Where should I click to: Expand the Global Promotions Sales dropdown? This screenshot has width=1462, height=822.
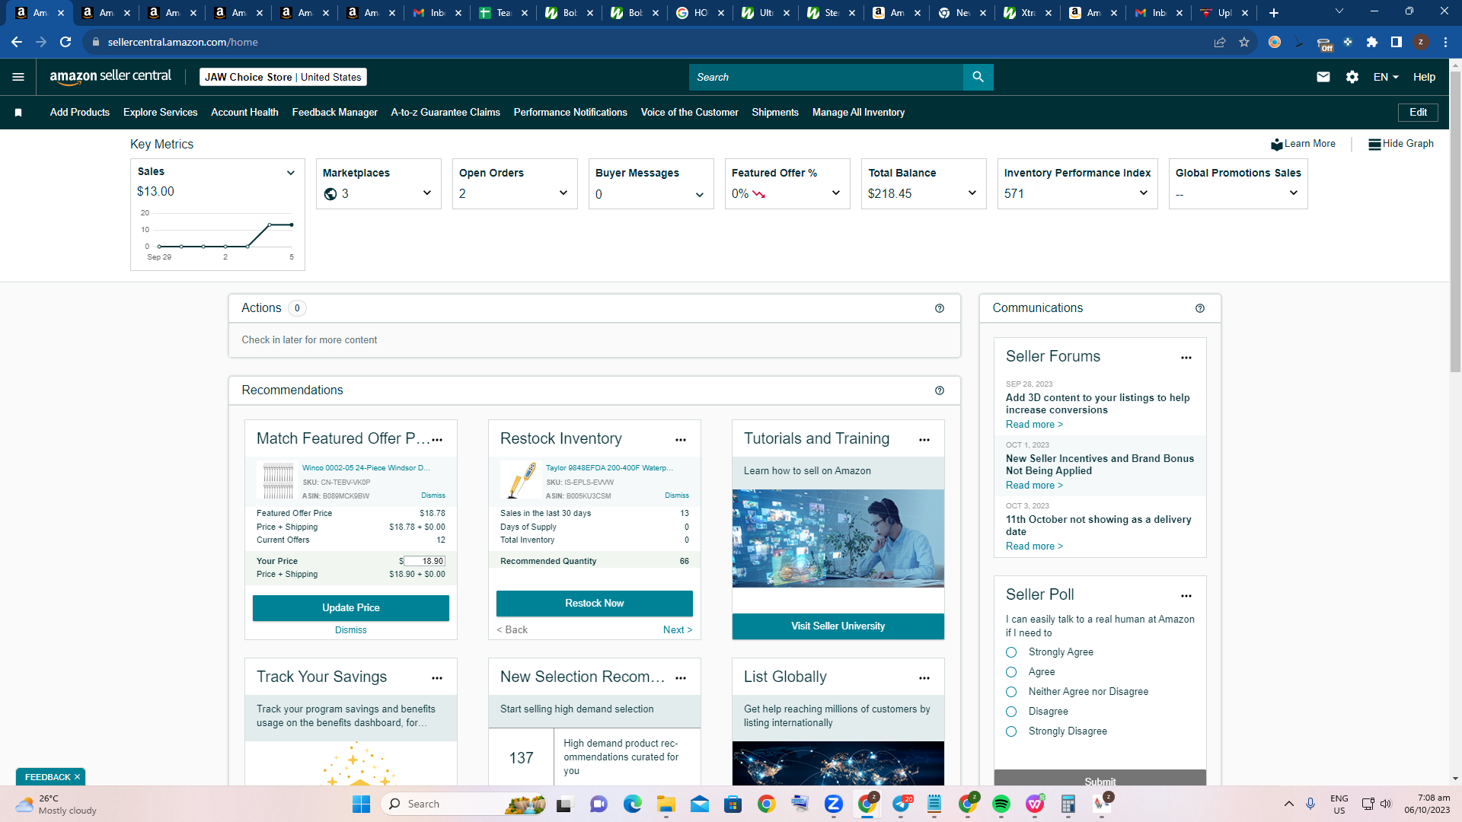[x=1293, y=193]
